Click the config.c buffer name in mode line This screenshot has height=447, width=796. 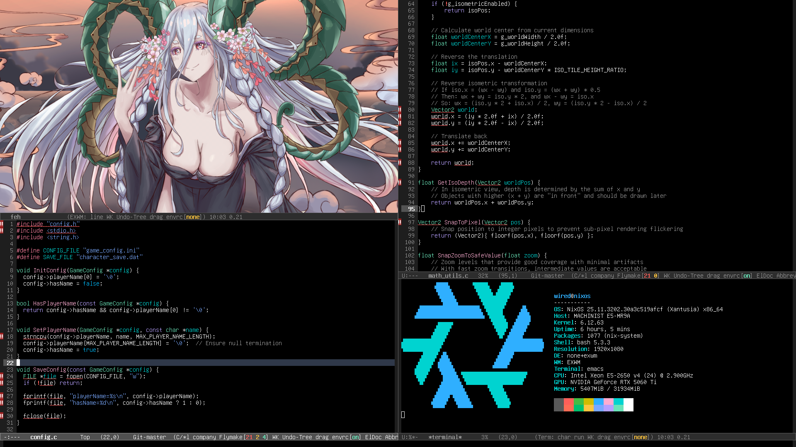44,437
